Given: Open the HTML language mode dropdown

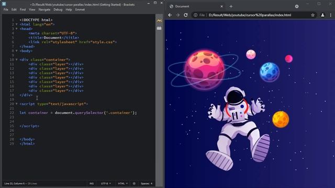Looking at the screenshot, I should (122, 183).
